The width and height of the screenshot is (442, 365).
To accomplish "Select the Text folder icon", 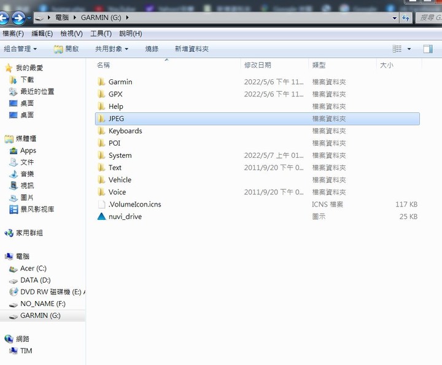I will (101, 168).
